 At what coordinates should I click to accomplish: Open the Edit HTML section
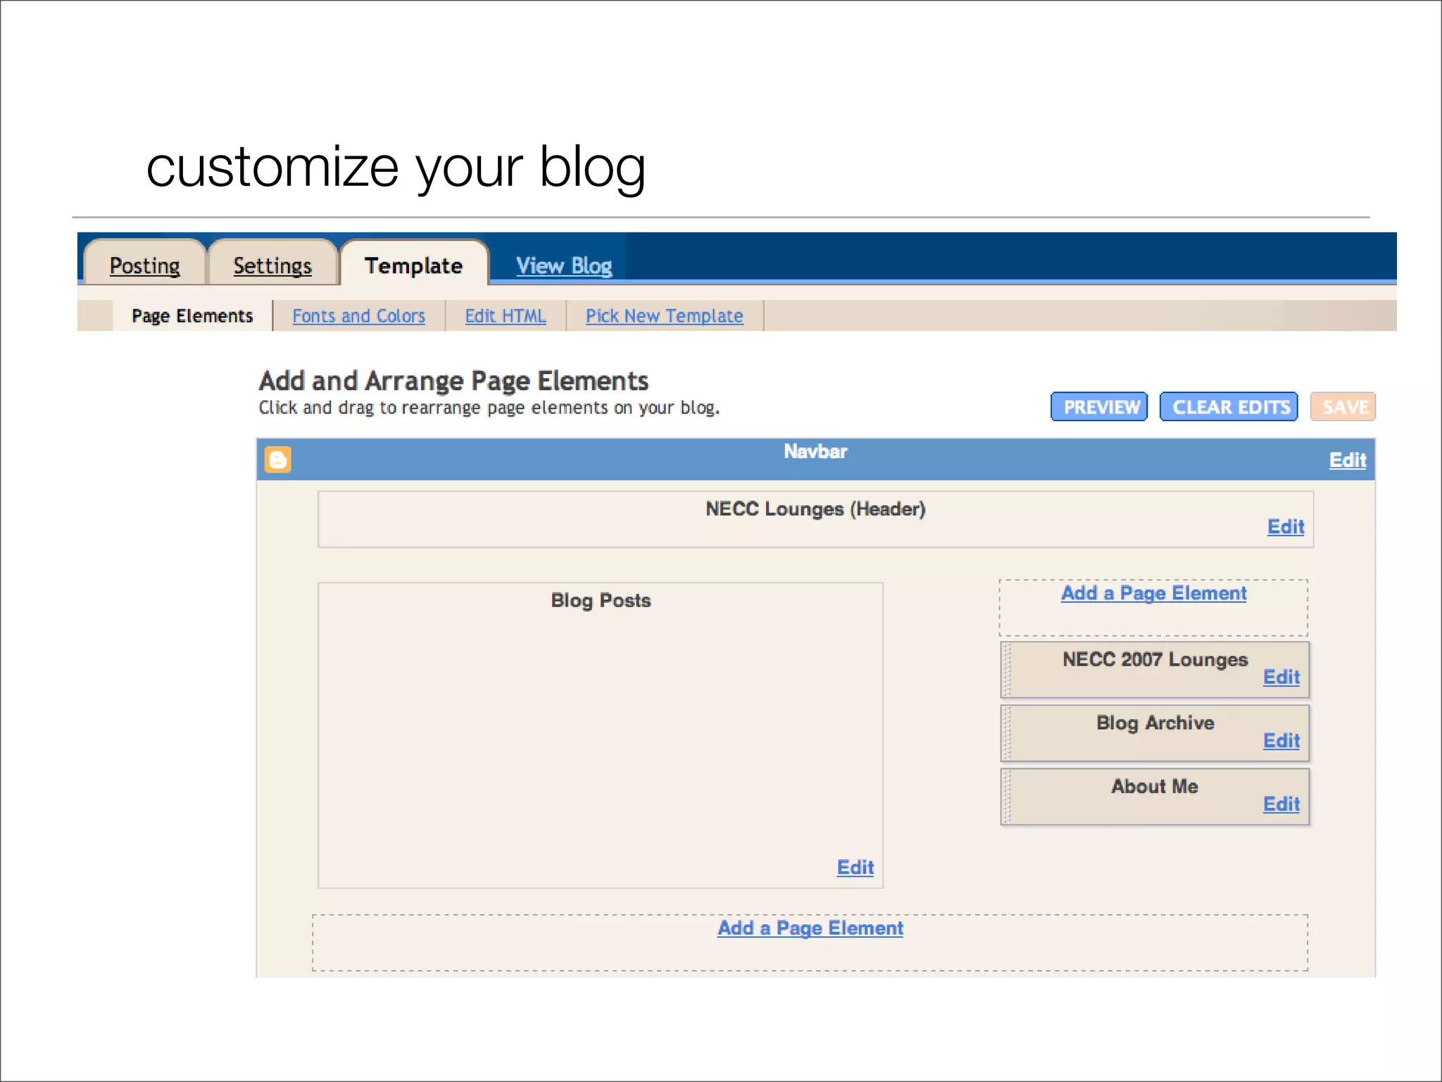tap(506, 316)
